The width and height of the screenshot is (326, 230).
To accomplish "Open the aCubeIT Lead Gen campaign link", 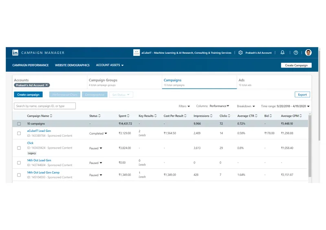I will pos(39,131).
